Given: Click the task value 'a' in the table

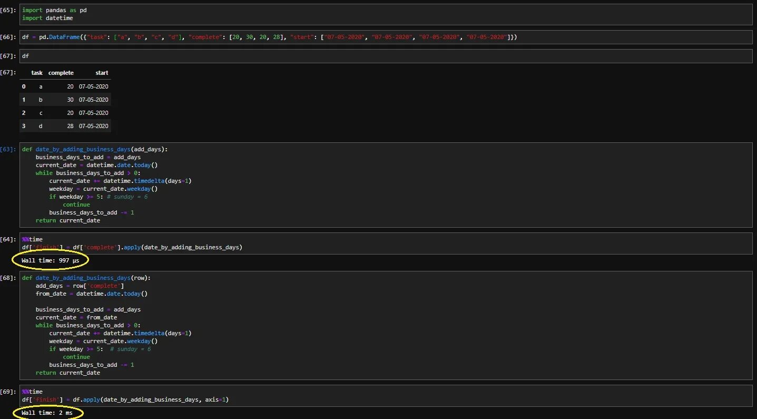Looking at the screenshot, I should point(41,86).
